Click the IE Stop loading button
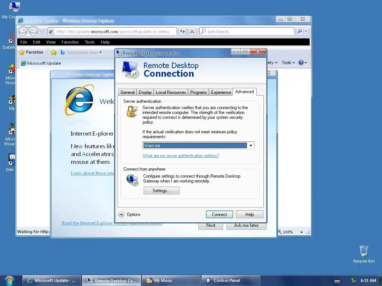 (x=192, y=31)
